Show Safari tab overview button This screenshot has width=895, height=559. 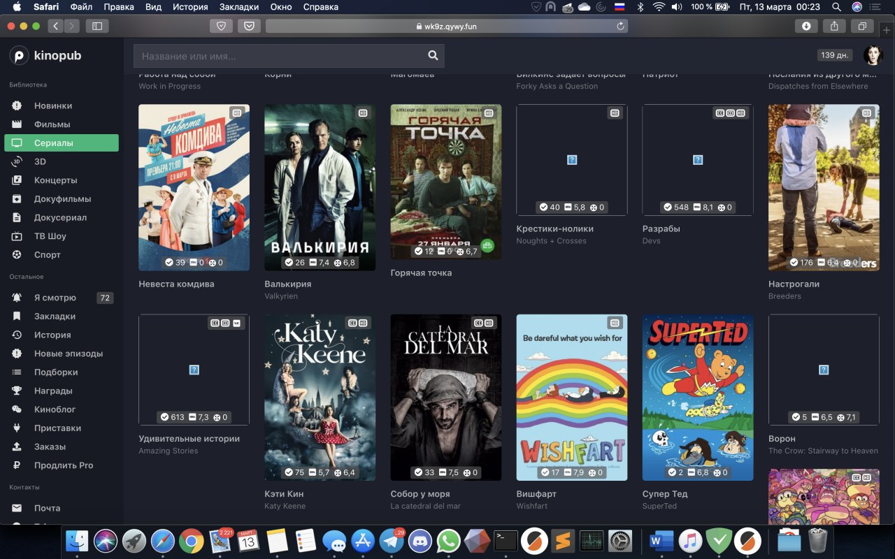pyautogui.click(x=862, y=26)
